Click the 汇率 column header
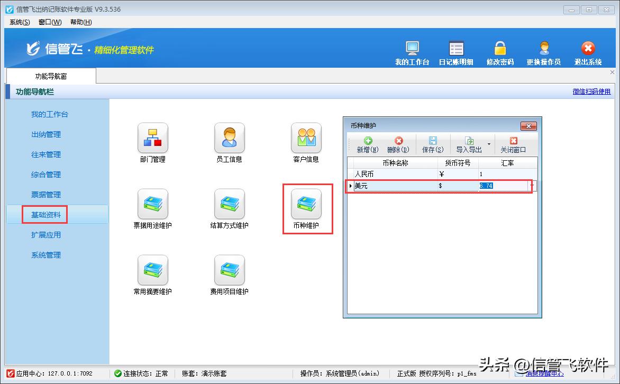The width and height of the screenshot is (620, 384). pos(508,163)
